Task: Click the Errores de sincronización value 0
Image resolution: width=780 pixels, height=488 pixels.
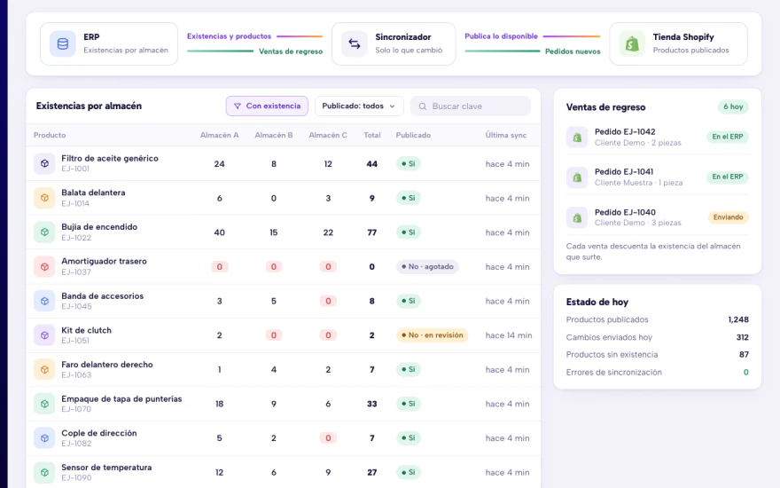Action: coord(745,372)
